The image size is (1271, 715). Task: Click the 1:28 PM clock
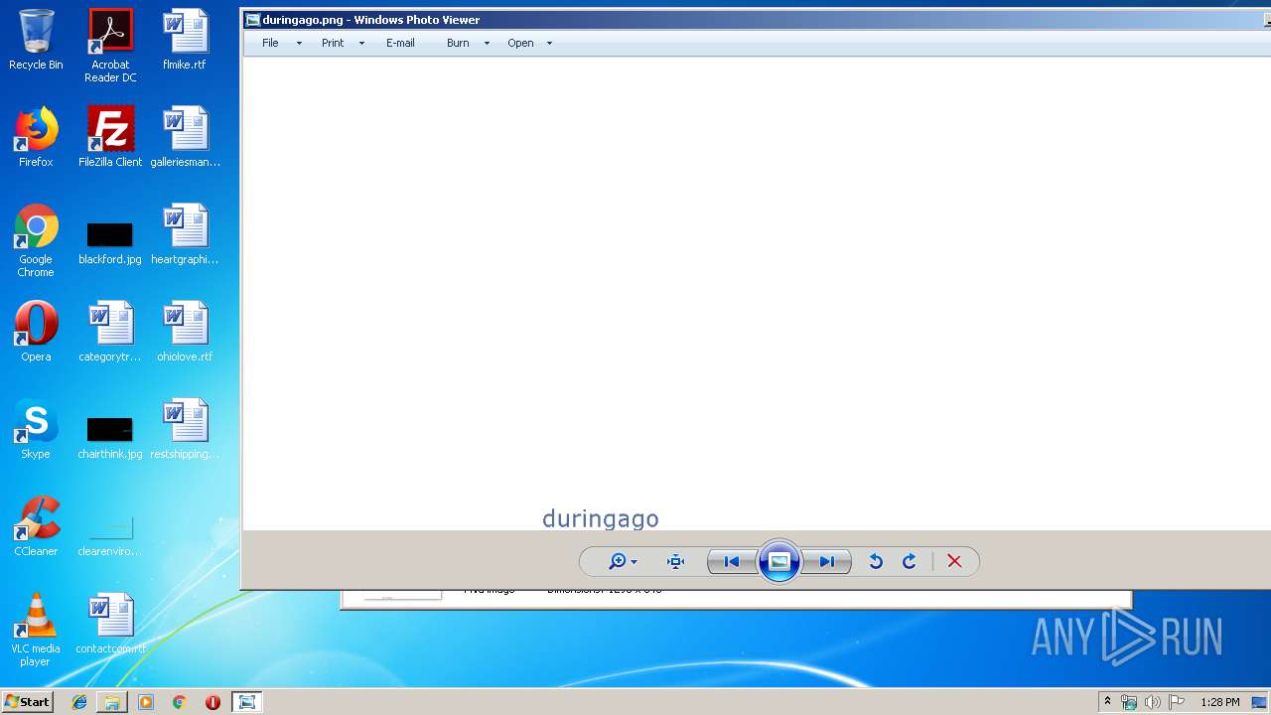click(1219, 702)
